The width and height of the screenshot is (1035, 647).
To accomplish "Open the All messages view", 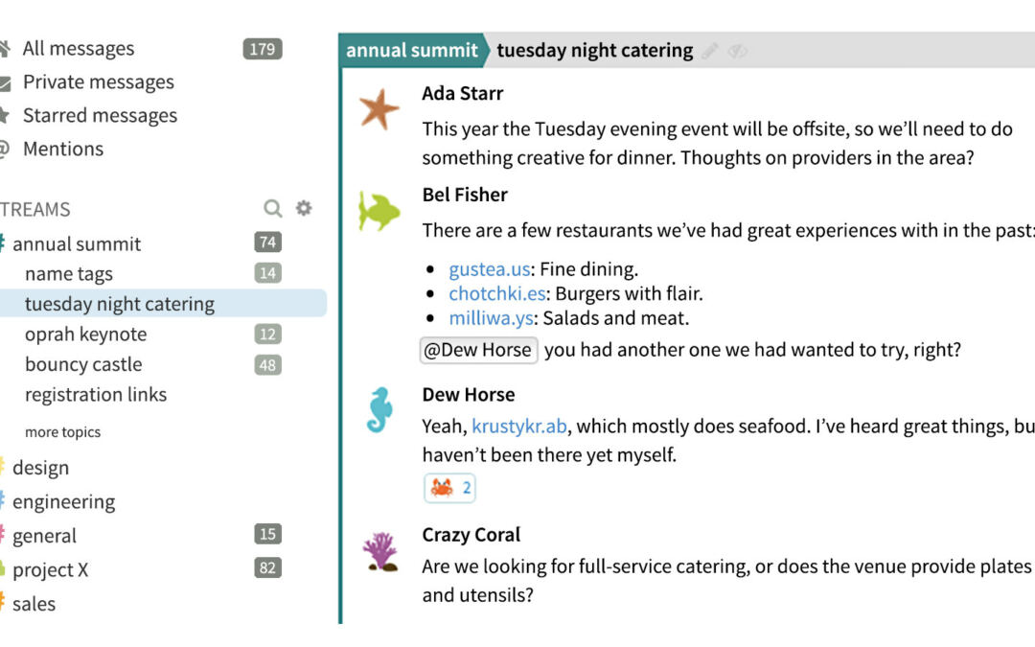I will (78, 48).
